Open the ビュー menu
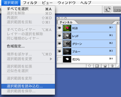The height and width of the screenshot is (97, 121). click(47, 3)
